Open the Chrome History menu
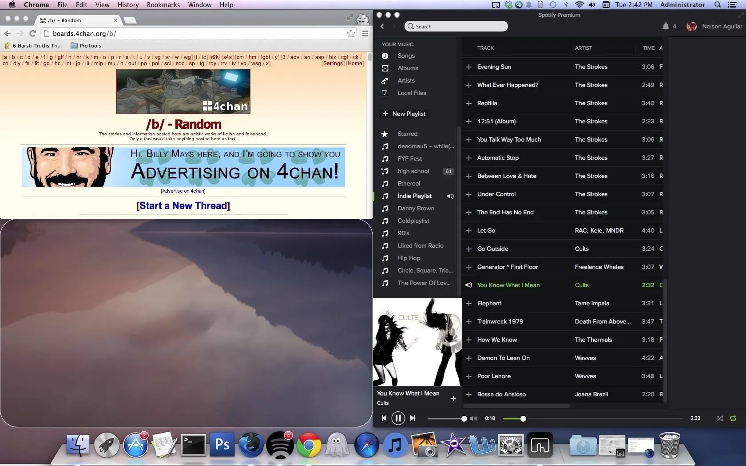Image resolution: width=746 pixels, height=466 pixels. (128, 4)
